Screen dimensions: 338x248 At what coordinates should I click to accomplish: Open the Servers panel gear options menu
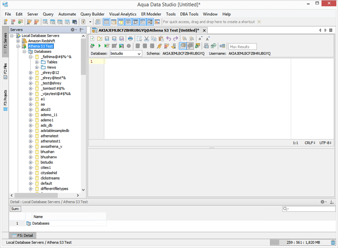(x=73, y=30)
